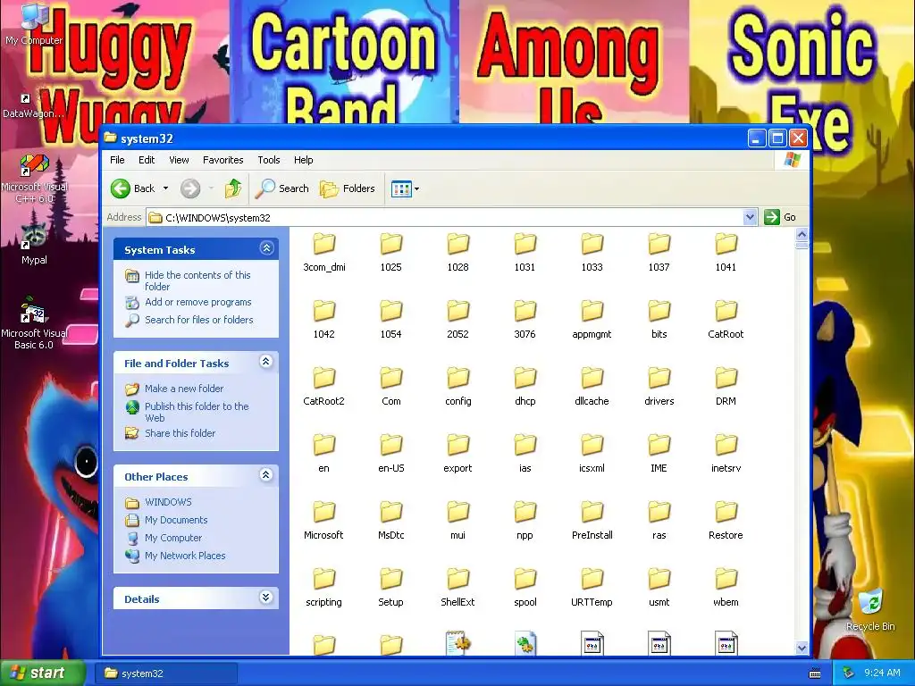Open the View menu
Image resolution: width=915 pixels, height=686 pixels.
(x=179, y=160)
